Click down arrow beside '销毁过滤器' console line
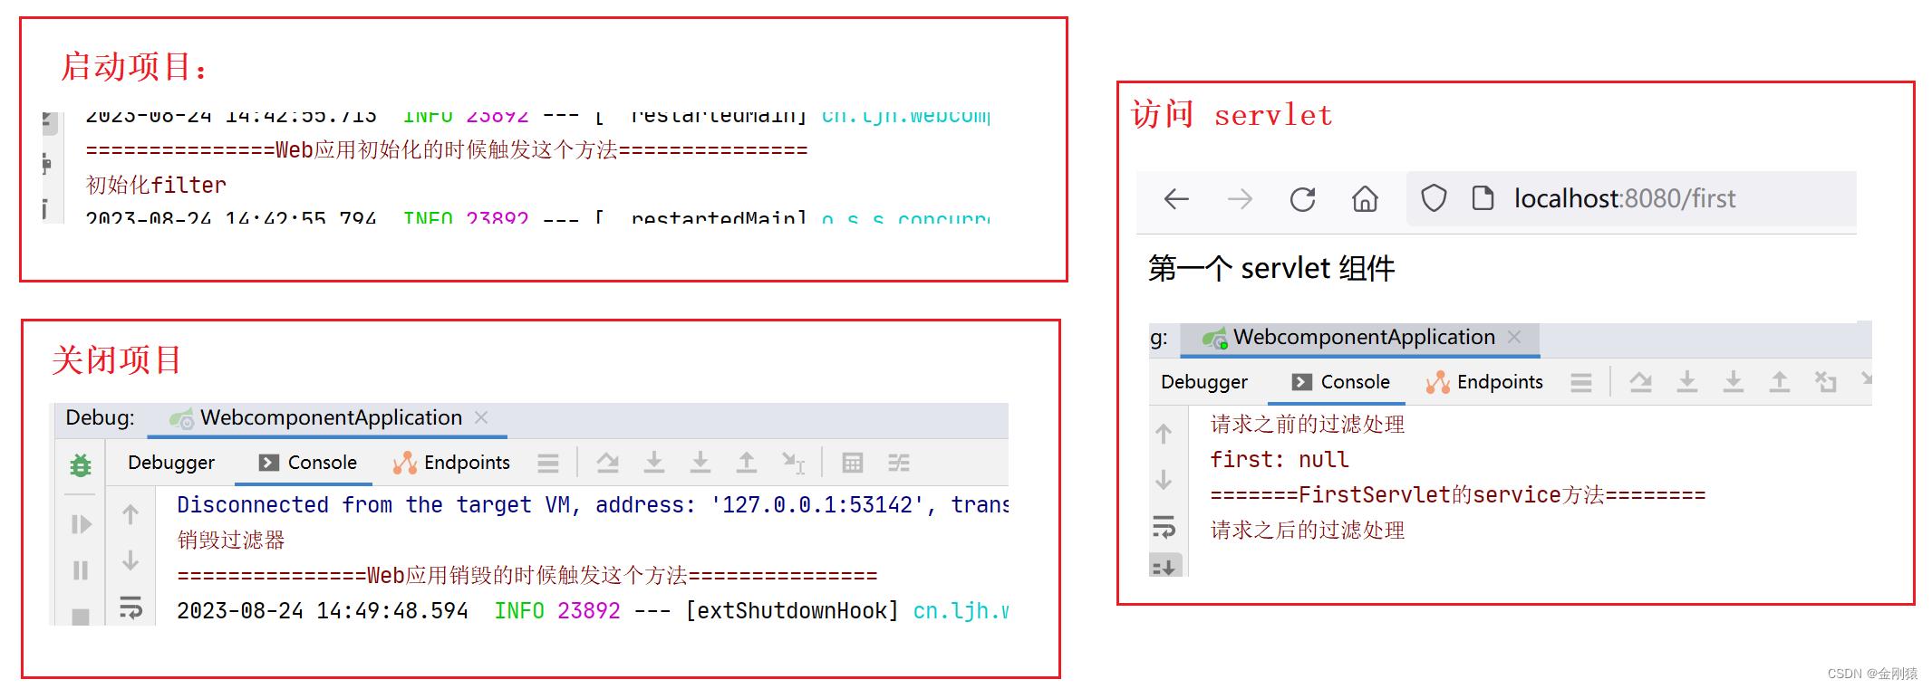 [130, 560]
